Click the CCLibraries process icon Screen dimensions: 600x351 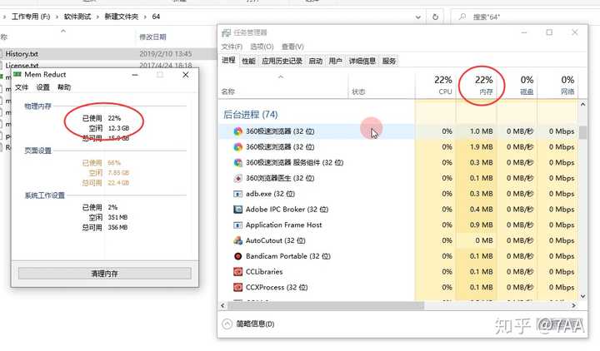(x=238, y=272)
